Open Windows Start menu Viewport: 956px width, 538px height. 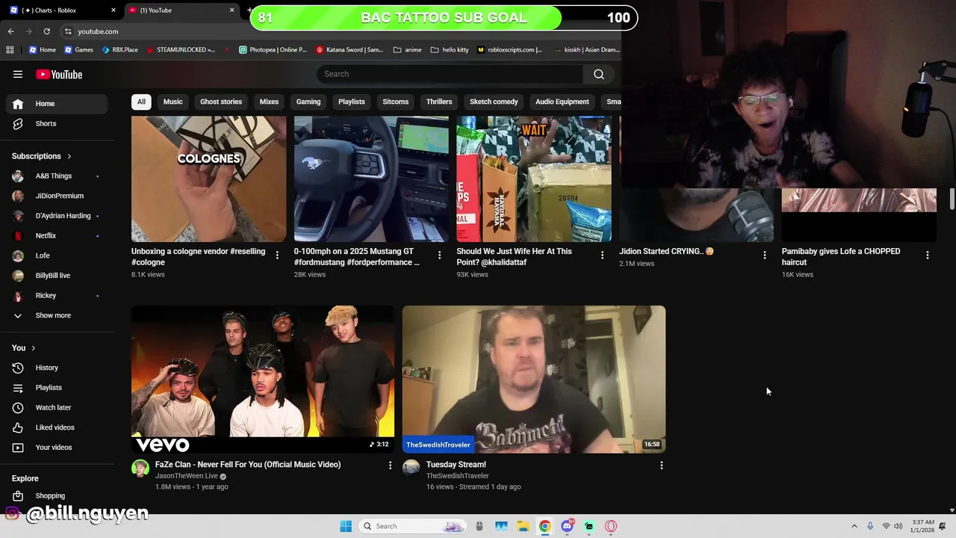point(346,526)
